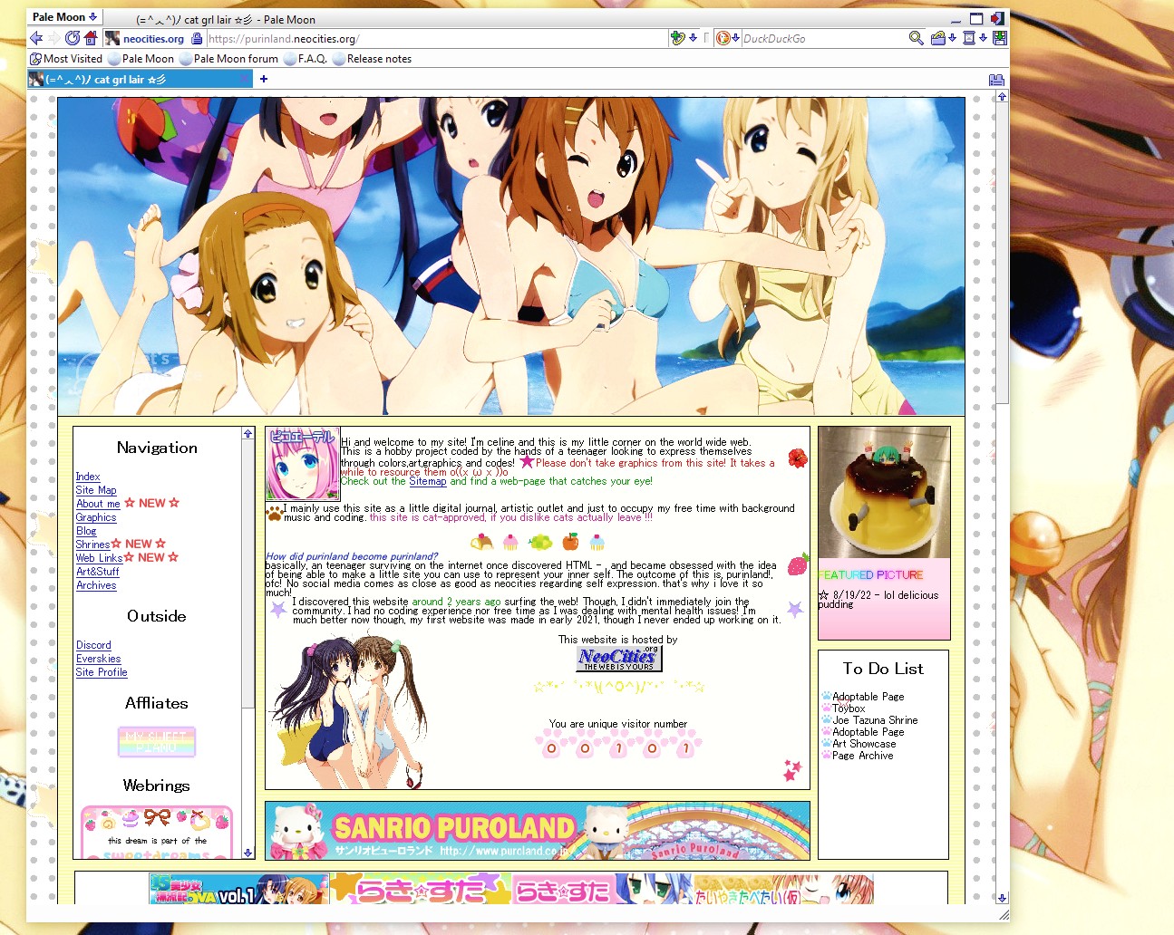Expand the History dropdown arrow
Screen dimensions: 1174x935
[x=983, y=38]
